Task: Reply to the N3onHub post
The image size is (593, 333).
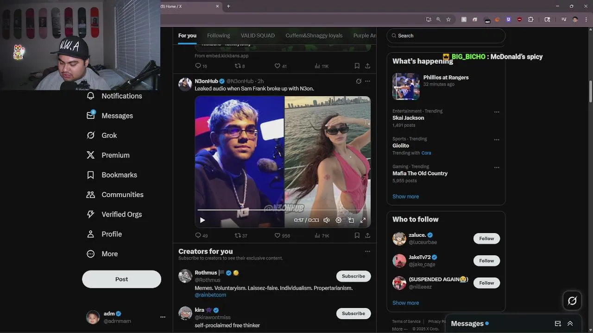Action: pyautogui.click(x=201, y=235)
